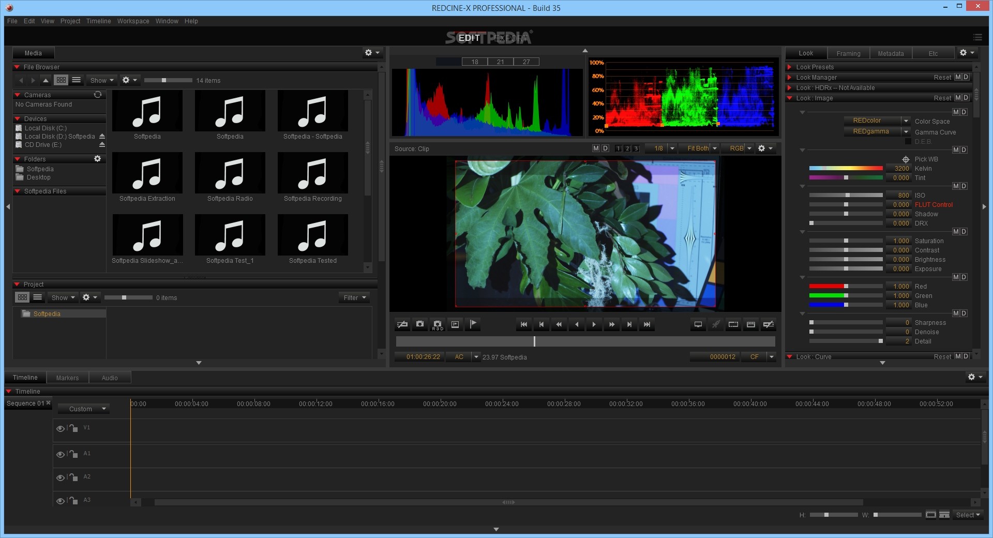Click the loop playback bracket icon

pyautogui.click(x=733, y=324)
